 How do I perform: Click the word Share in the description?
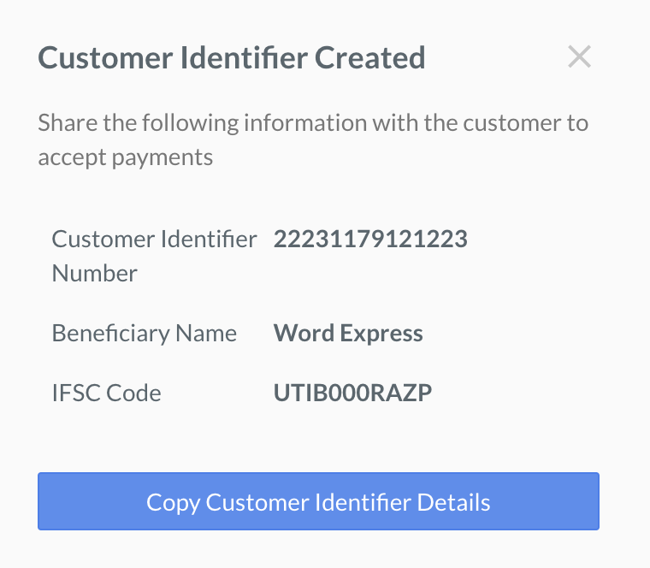point(68,122)
